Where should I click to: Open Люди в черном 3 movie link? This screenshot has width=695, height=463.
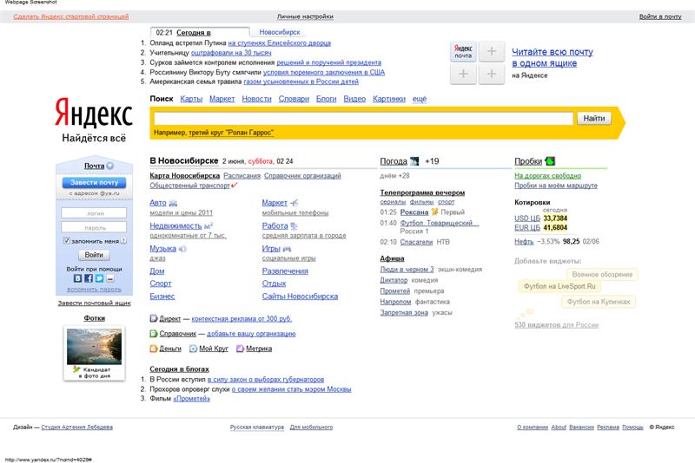(407, 269)
